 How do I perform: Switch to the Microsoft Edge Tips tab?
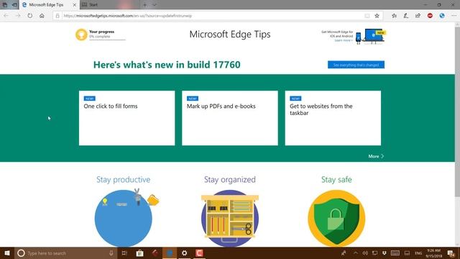tap(46, 5)
